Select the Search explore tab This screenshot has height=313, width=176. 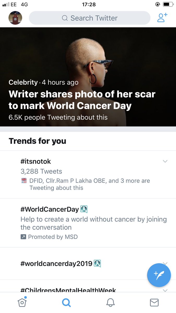(66, 302)
